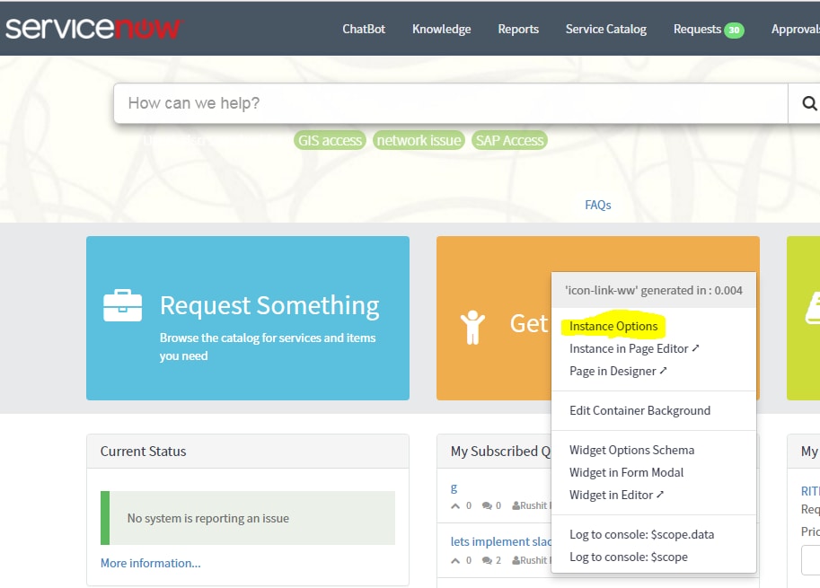Viewport: 820px width, 588px height.
Task: Select Instance Options in context menu
Action: (613, 326)
